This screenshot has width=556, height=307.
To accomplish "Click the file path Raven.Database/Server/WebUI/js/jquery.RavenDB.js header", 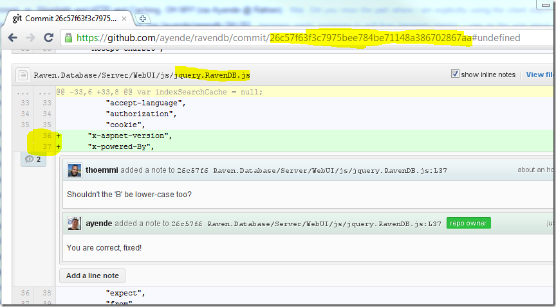I will [x=142, y=75].
